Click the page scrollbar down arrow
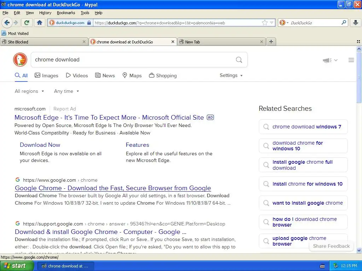Screen dimensions: 362x271 click(x=359, y=250)
